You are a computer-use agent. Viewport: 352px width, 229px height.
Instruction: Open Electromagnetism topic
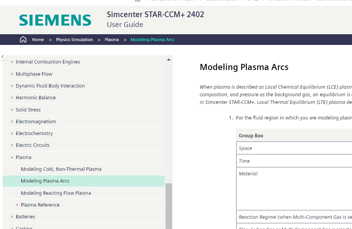tap(36, 121)
